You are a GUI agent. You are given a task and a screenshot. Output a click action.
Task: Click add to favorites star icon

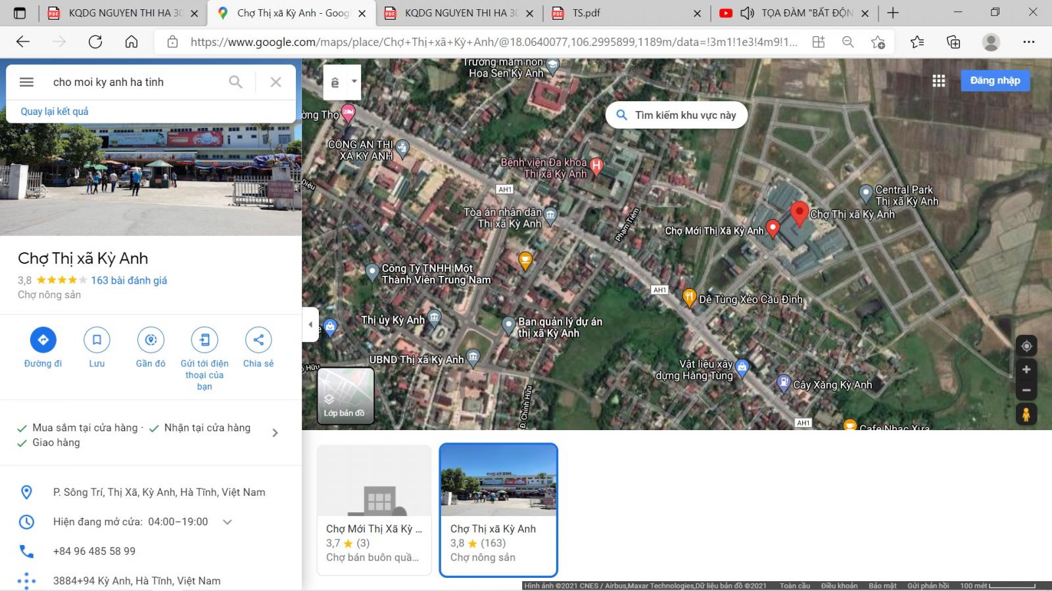[878, 42]
